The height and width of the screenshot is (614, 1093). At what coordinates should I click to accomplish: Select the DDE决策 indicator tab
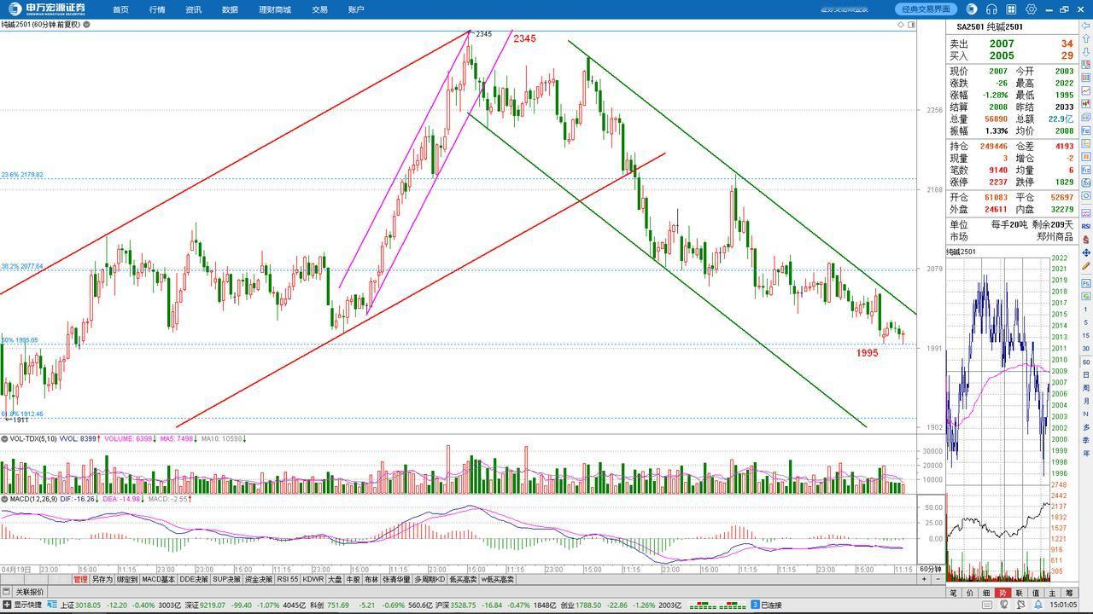(194, 579)
